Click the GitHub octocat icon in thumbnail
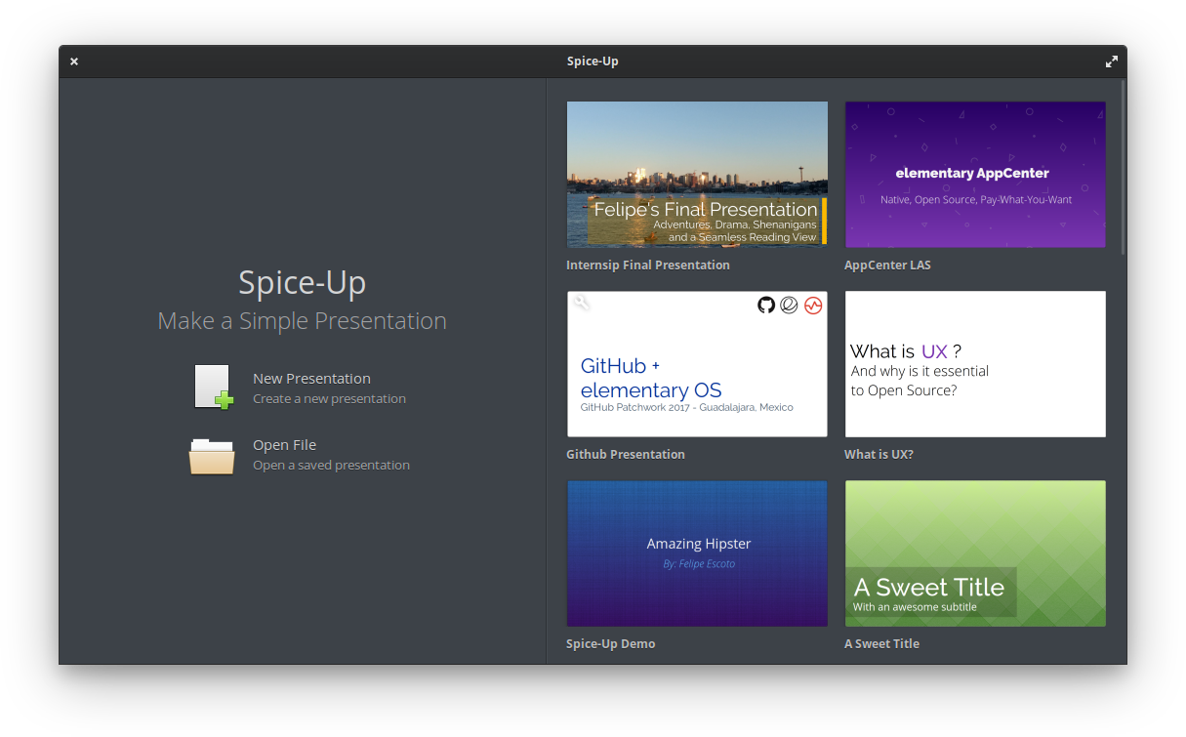This screenshot has height=737, width=1186. click(766, 305)
